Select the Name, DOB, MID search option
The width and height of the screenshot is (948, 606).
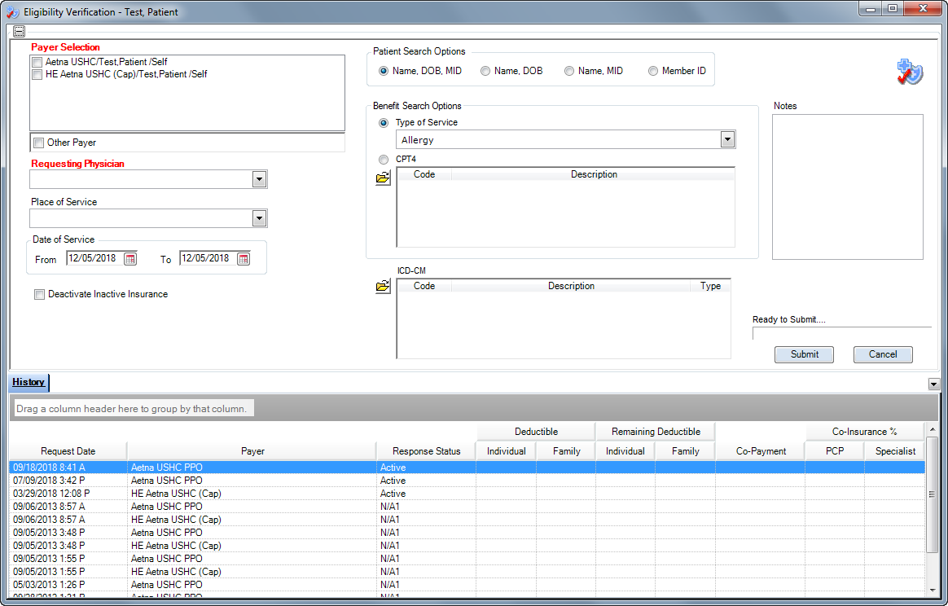click(384, 72)
